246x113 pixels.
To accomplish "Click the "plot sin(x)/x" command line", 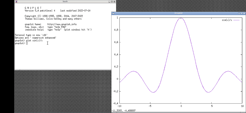I will pos(34,41).
